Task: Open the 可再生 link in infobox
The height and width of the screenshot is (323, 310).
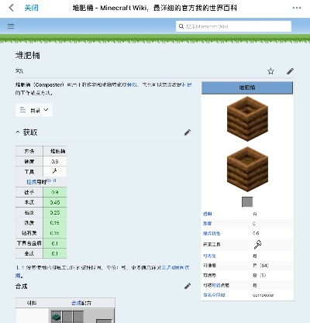Action: pyautogui.click(x=209, y=256)
